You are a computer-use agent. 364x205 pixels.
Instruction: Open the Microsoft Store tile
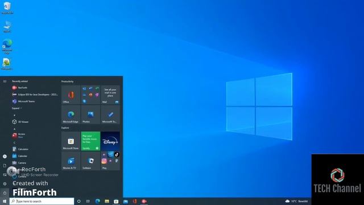coord(71,141)
